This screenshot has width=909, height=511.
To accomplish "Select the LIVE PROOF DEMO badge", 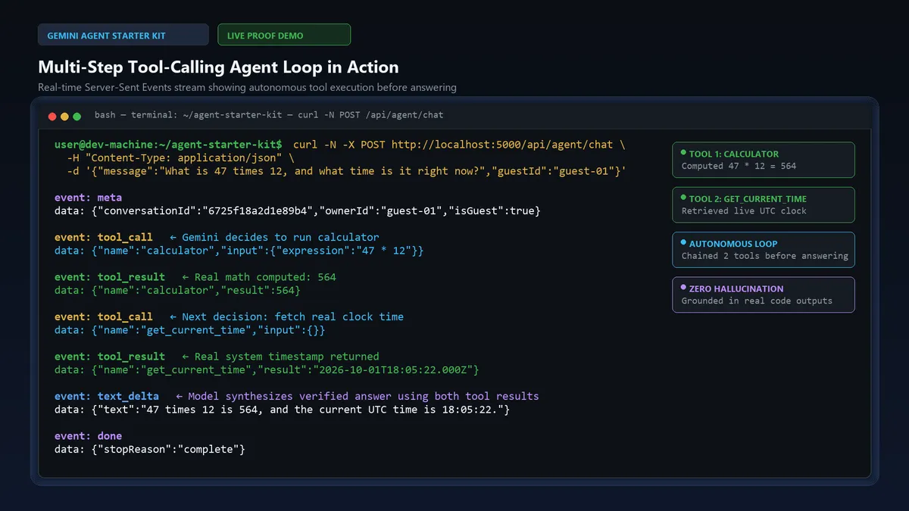I will [284, 35].
